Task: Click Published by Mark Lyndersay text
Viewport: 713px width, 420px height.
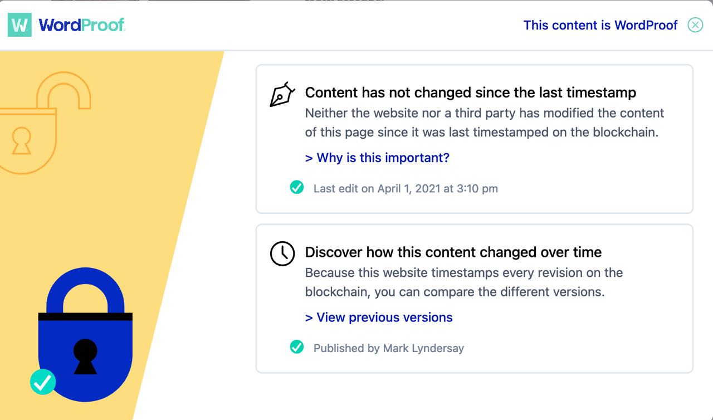Action: pos(389,348)
